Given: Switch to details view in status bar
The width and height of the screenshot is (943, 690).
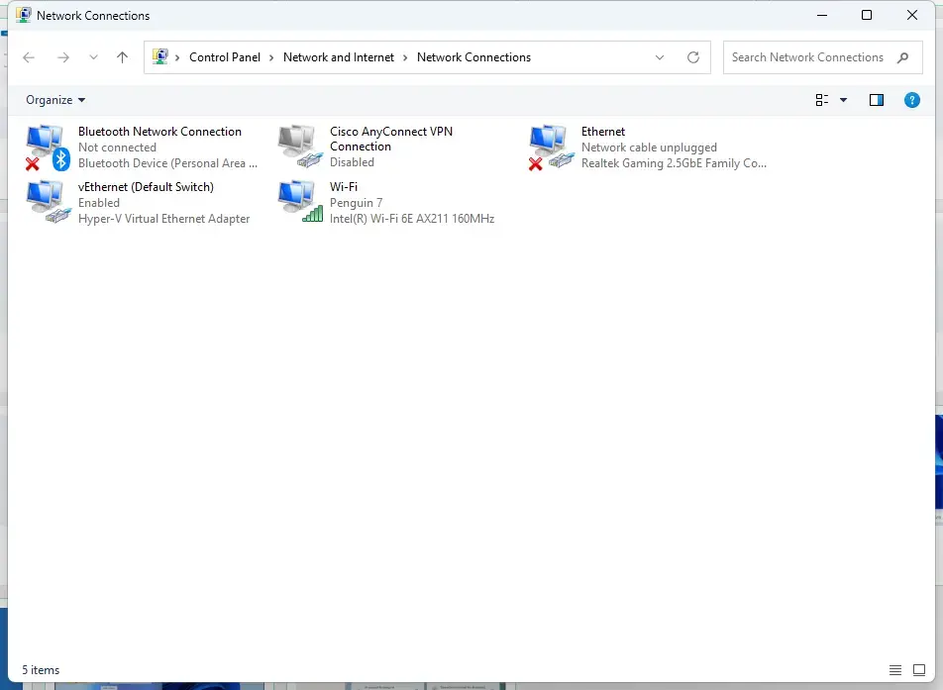Looking at the screenshot, I should [895, 669].
